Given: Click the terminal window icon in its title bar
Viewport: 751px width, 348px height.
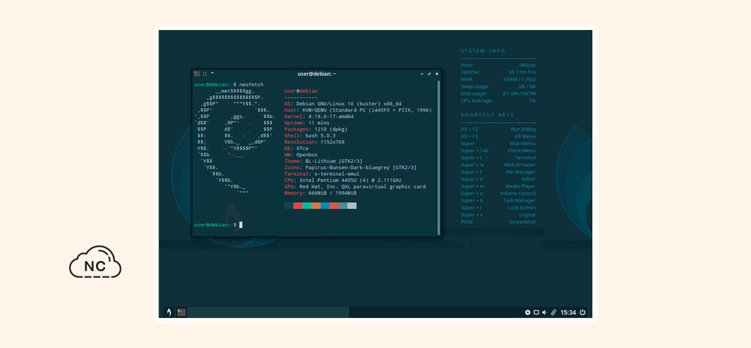Looking at the screenshot, I should coord(197,73).
